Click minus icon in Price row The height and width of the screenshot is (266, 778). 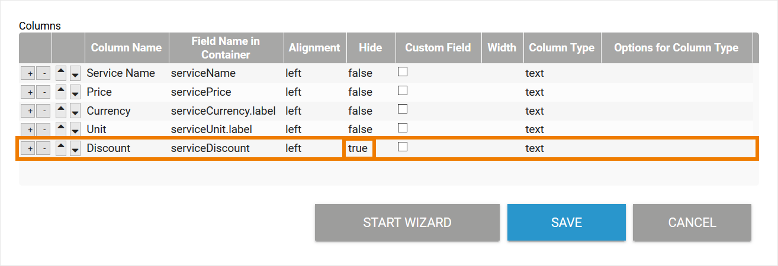click(x=43, y=92)
